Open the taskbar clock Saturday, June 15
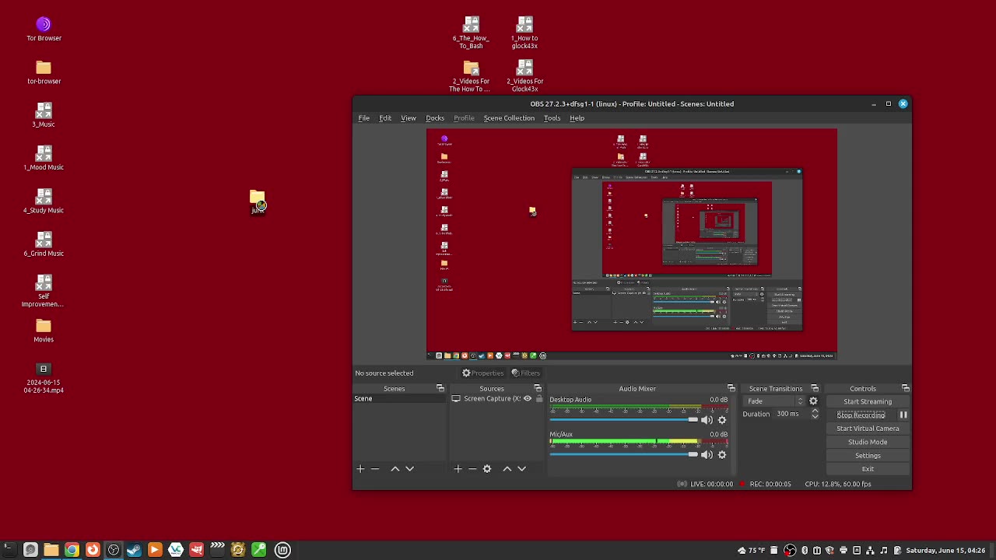The height and width of the screenshot is (560, 996). pos(945,551)
